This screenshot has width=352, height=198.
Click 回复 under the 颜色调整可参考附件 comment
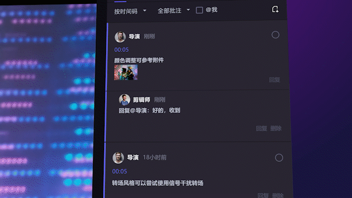pos(275,80)
